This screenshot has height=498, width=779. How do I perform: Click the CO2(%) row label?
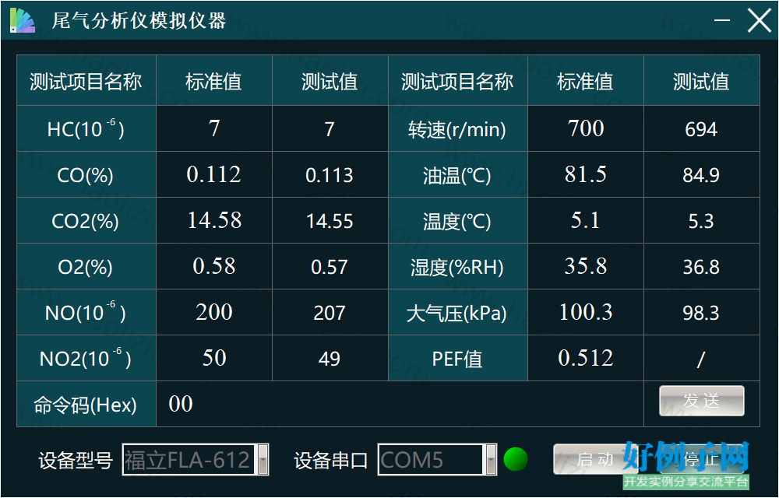point(86,220)
